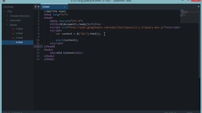Click the <!DOCTYPE html> line
This screenshot has width=202, height=113.
pos(55,11)
